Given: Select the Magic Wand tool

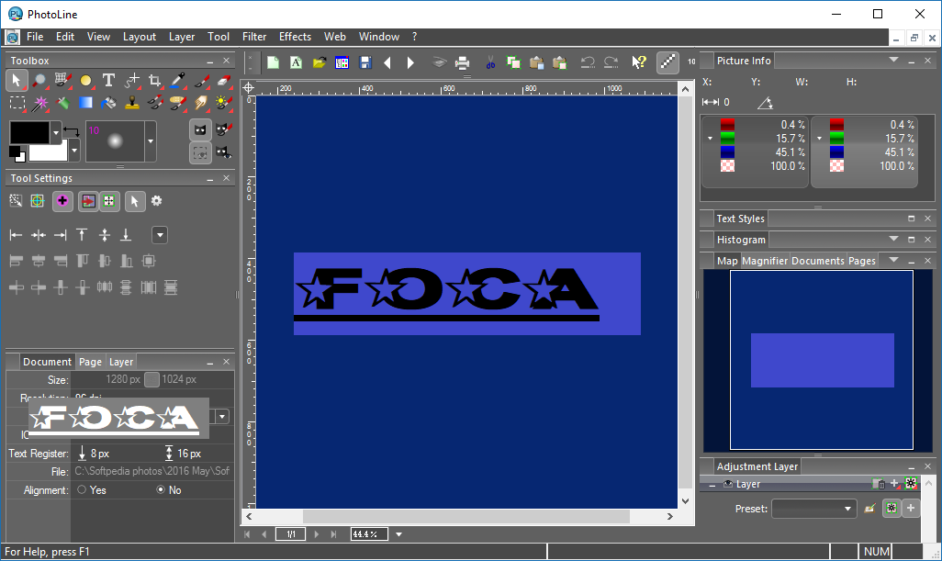Looking at the screenshot, I should click(39, 104).
